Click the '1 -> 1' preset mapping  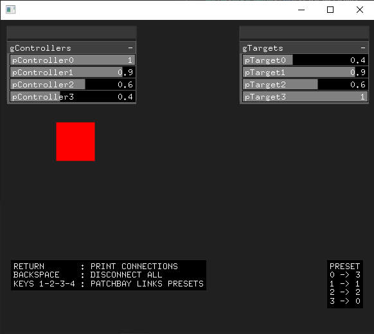(344, 284)
